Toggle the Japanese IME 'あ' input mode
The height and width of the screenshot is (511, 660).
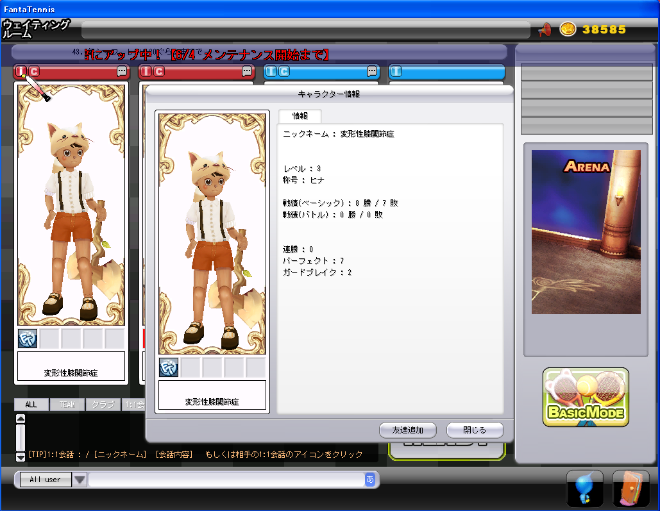click(x=369, y=480)
